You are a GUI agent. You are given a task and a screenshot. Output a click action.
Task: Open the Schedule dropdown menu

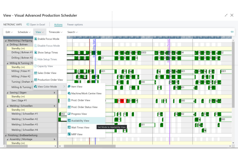24,32
